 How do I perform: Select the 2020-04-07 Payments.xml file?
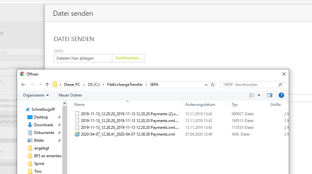[128, 134]
